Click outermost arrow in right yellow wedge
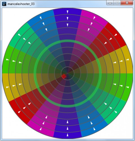 tap(127, 60)
